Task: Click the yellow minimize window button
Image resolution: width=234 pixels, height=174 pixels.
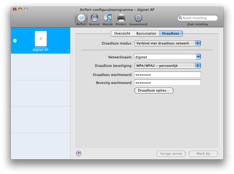Action: point(20,10)
